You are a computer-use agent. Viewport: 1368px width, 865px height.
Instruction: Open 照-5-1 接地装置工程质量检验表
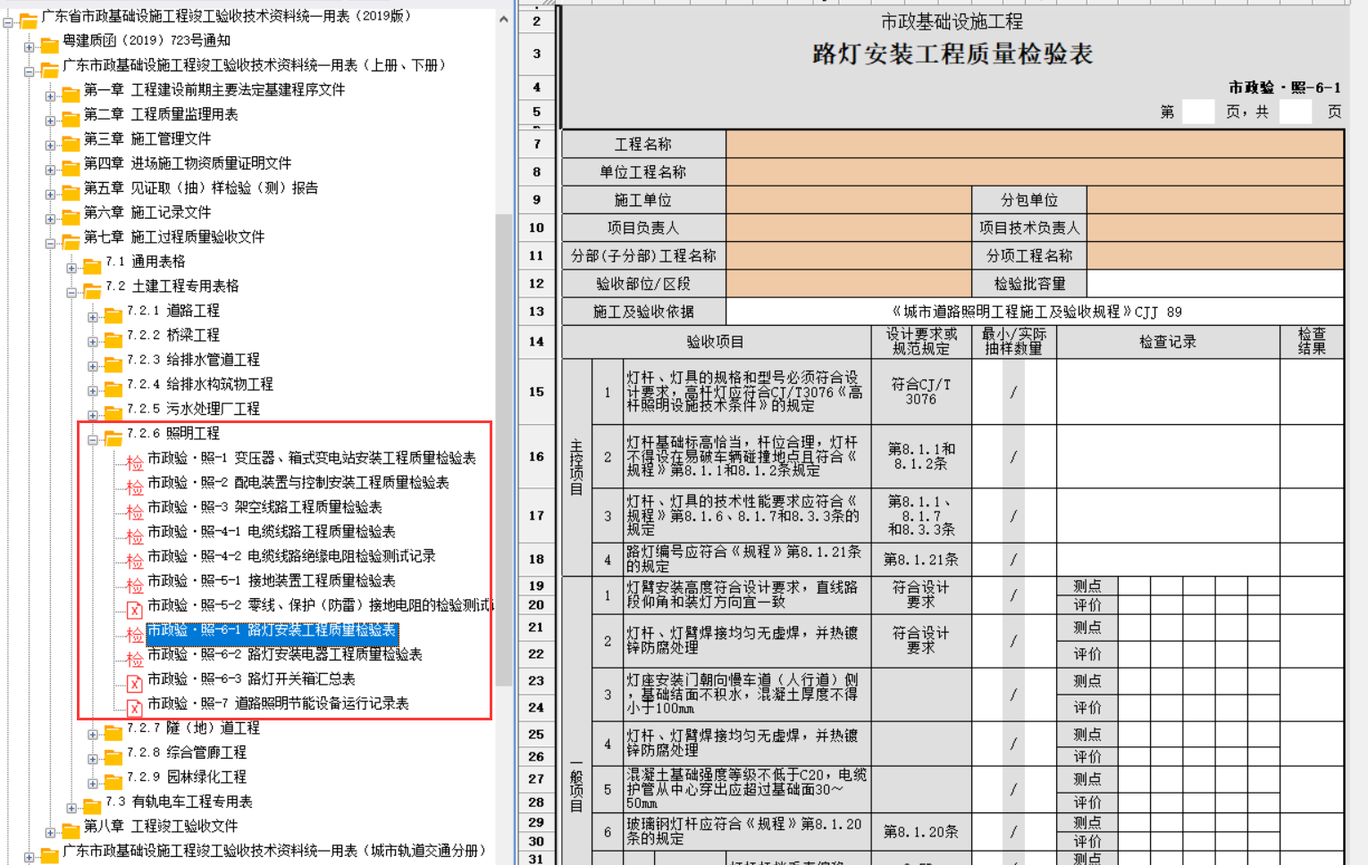click(x=271, y=580)
